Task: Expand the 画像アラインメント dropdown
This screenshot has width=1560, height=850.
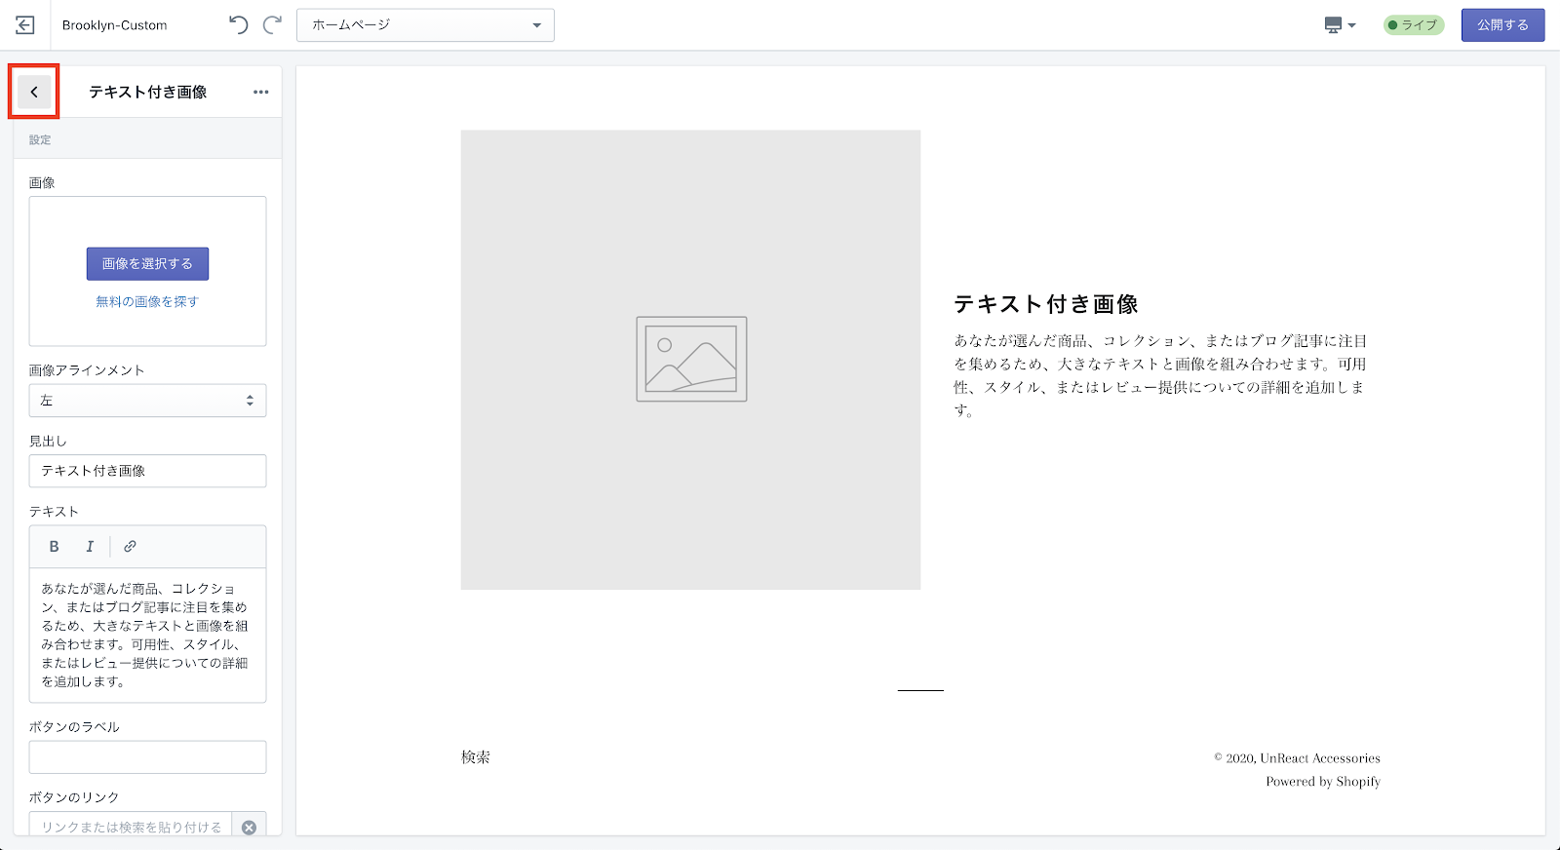Action: 147,401
